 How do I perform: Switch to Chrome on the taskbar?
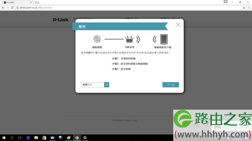click(77, 138)
